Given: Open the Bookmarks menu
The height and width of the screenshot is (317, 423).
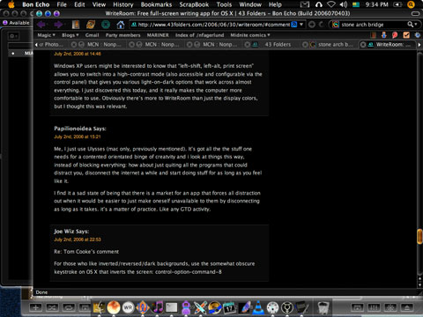Looking at the screenshot, I should click(x=156, y=4).
